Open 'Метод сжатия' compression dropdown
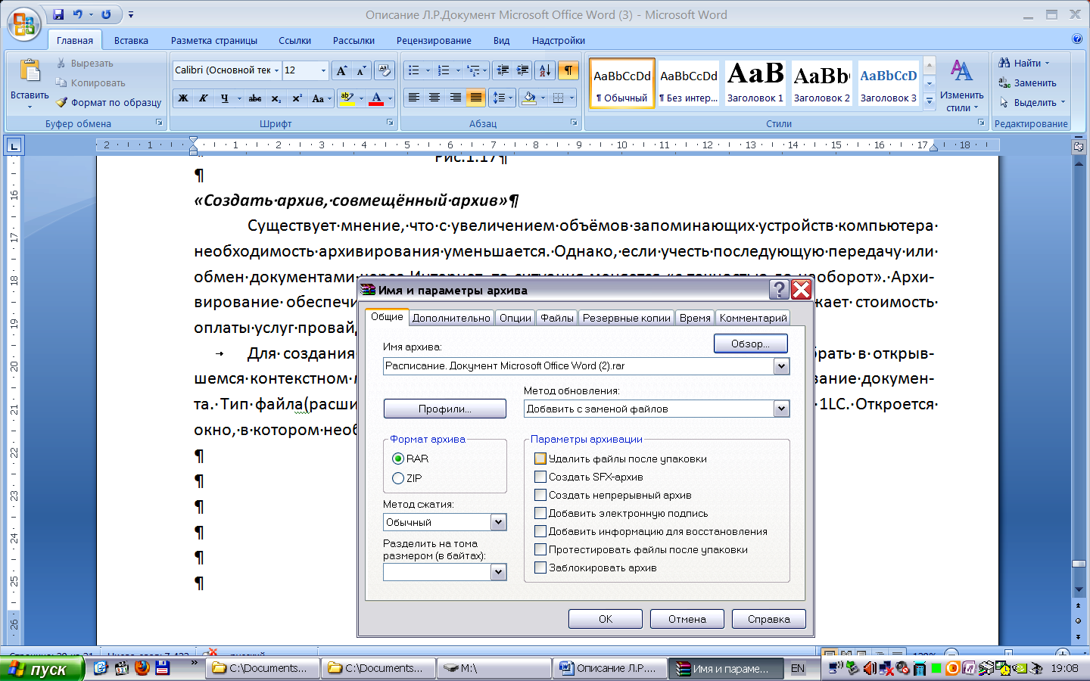The width and height of the screenshot is (1090, 681). coord(498,522)
